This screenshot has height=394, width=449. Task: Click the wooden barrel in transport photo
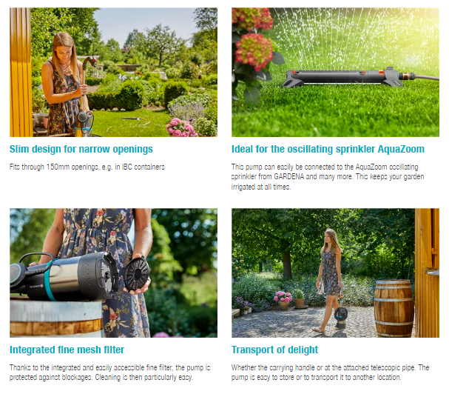(394, 308)
